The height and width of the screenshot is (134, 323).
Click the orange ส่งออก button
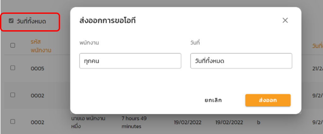click(x=267, y=100)
